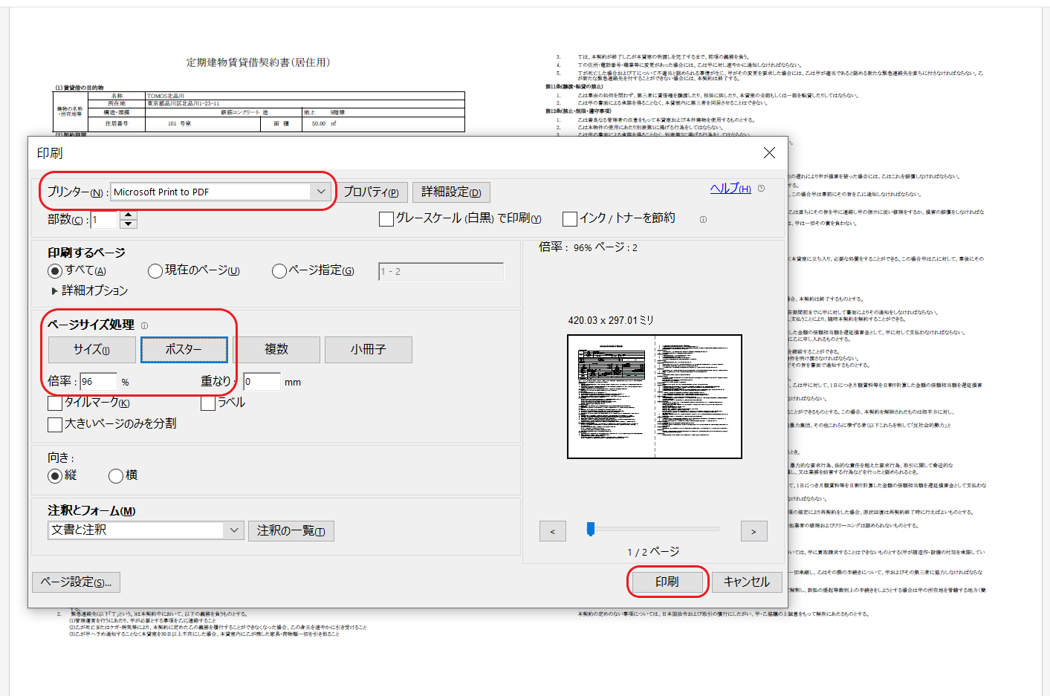This screenshot has height=696, width=1050.
Task: Click info icon beside ページサイズ処理 heading
Action: pyautogui.click(x=144, y=325)
